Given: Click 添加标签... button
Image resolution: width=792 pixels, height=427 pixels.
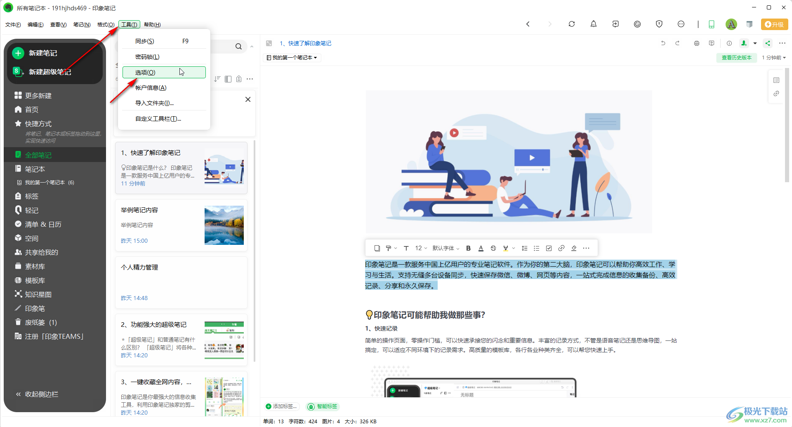Looking at the screenshot, I should [281, 406].
